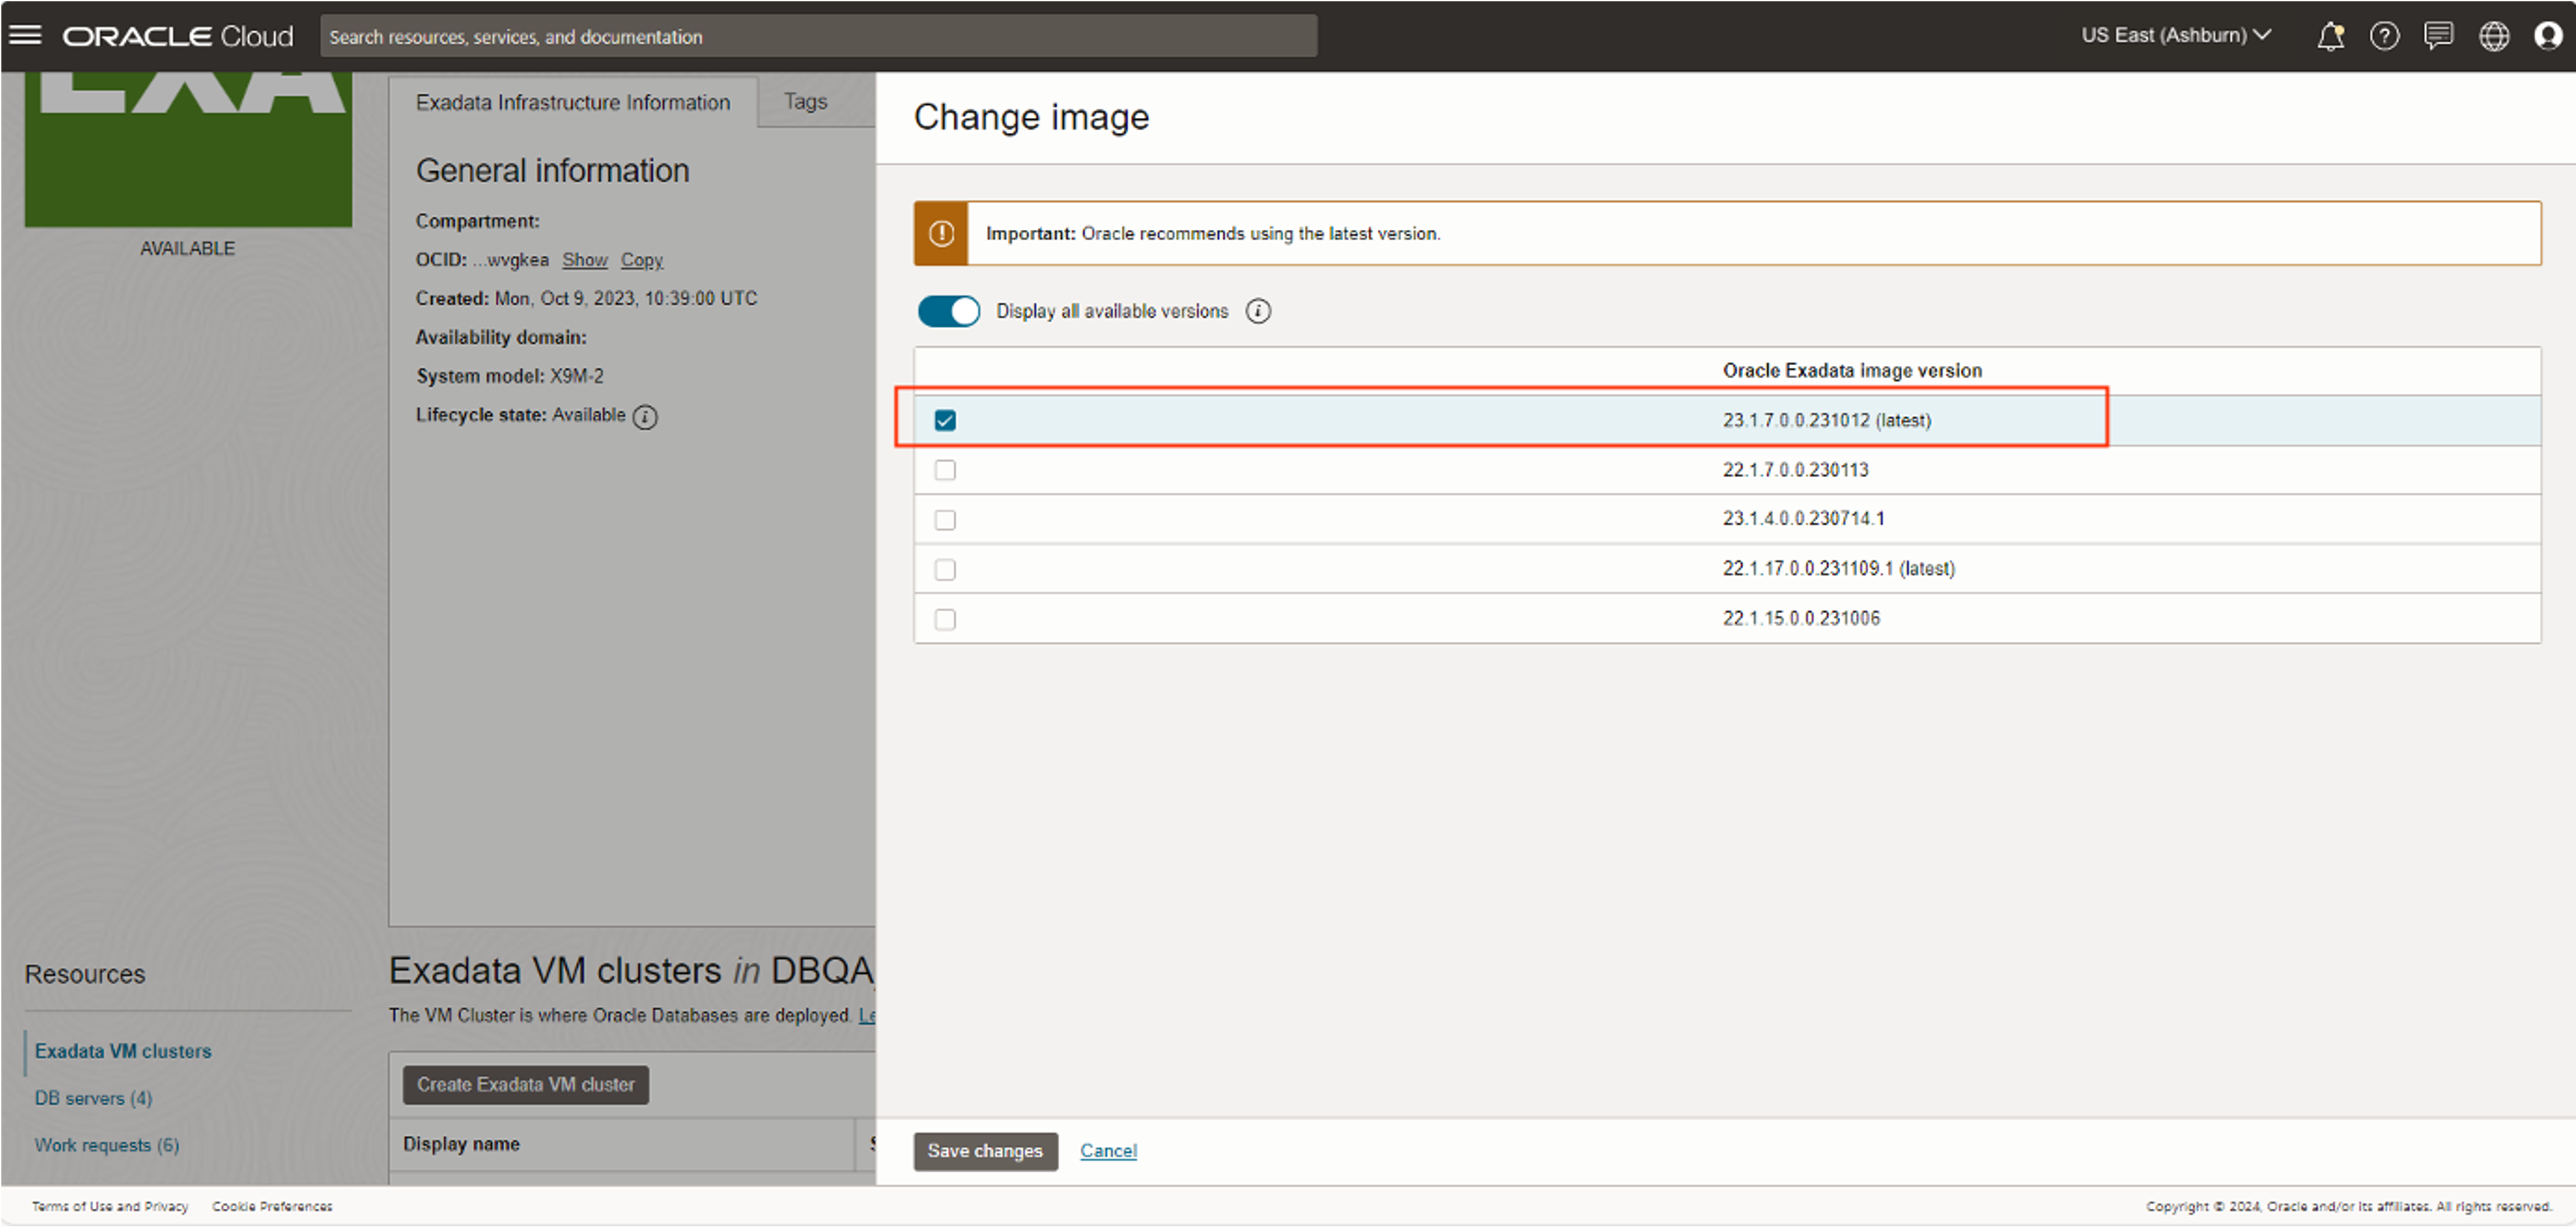Screen dimensions: 2576x1227
Task: Click Create Exadata VM cluster button
Action: pyautogui.click(x=526, y=1085)
